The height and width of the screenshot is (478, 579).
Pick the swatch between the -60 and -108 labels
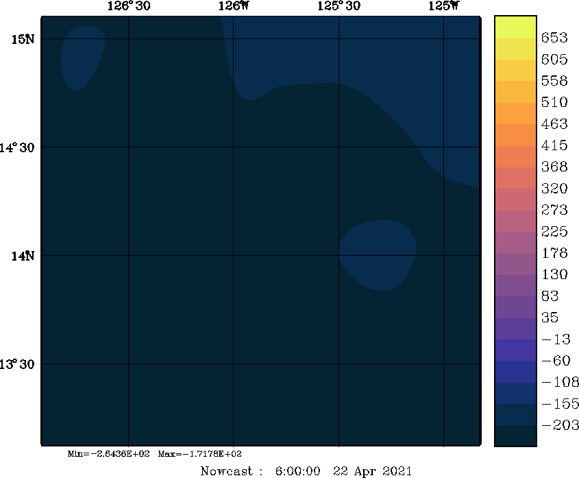[515, 372]
